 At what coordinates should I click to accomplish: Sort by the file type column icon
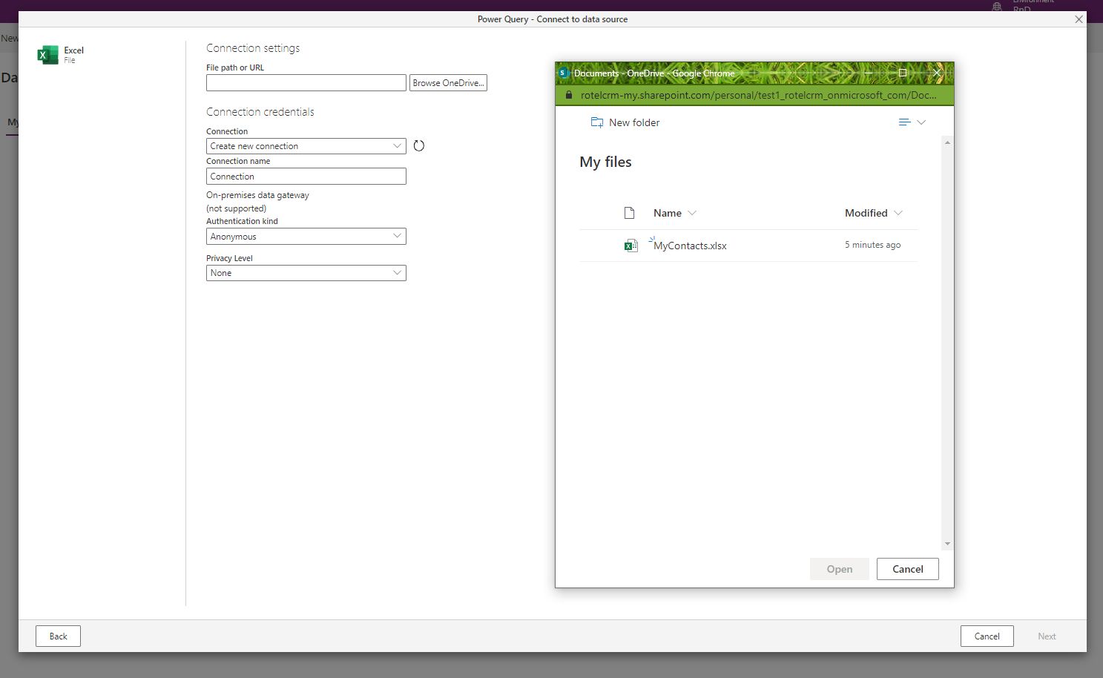pos(629,213)
